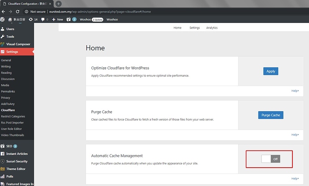
Task: Open Discussion settings submenu item
Action: click(8, 79)
